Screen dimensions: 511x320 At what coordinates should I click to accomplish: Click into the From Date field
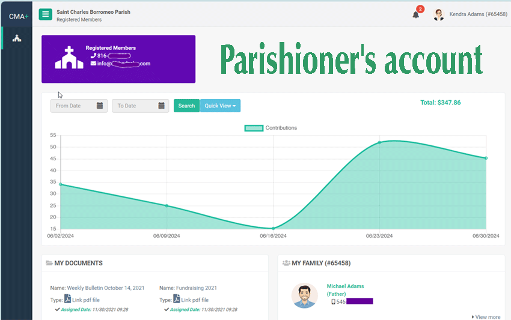pos(73,106)
